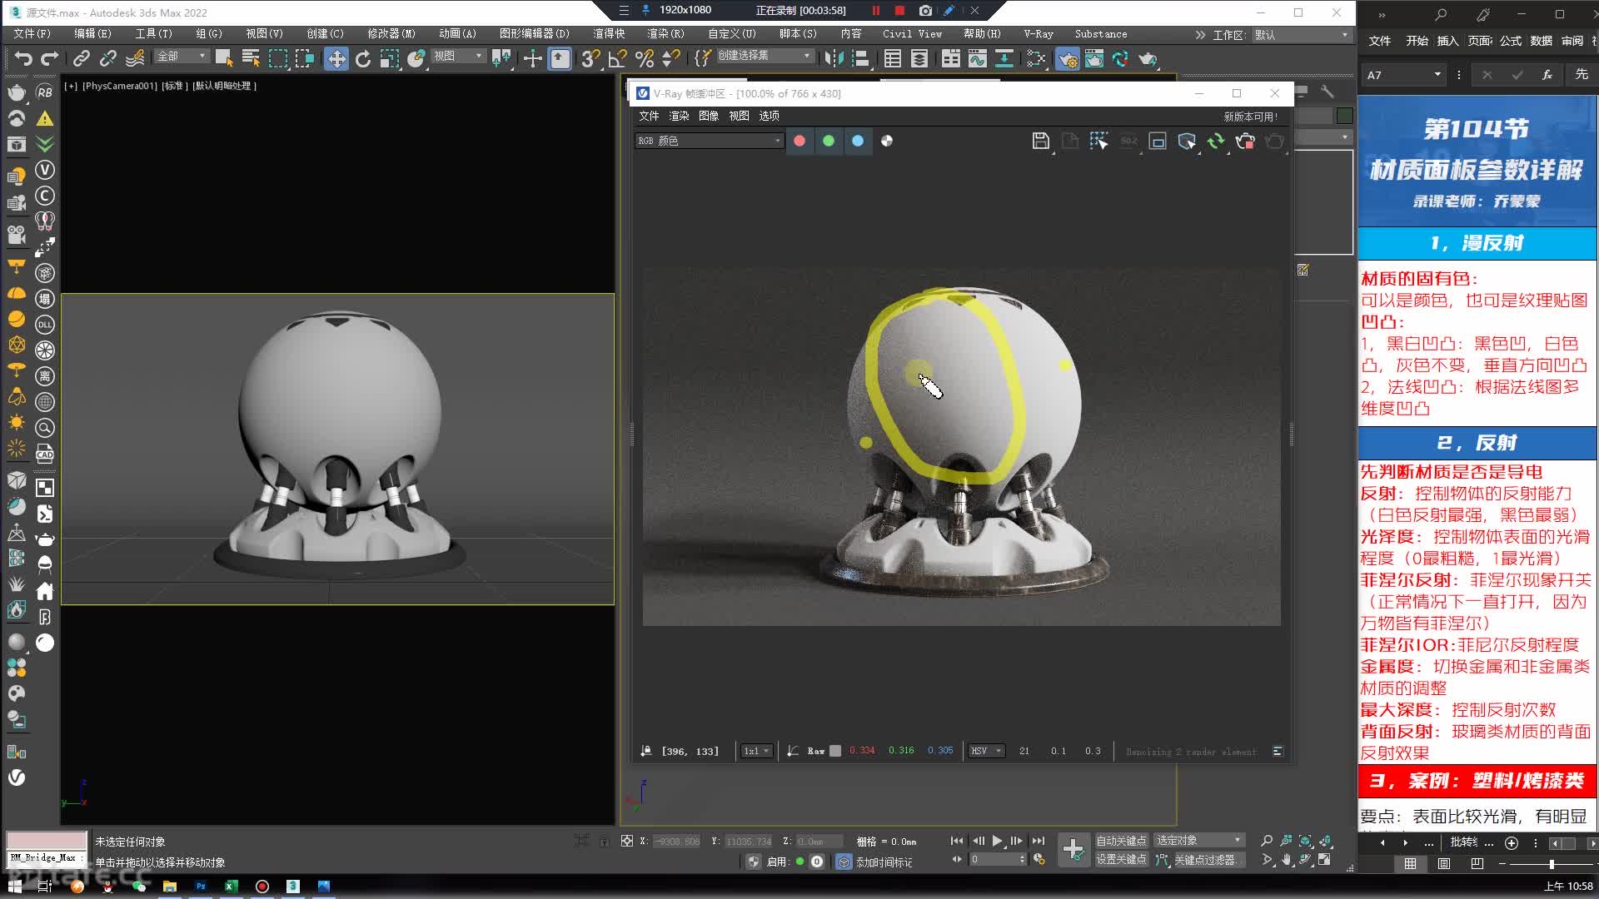
Task: Open the V-Ray menu
Action: 1039,34
